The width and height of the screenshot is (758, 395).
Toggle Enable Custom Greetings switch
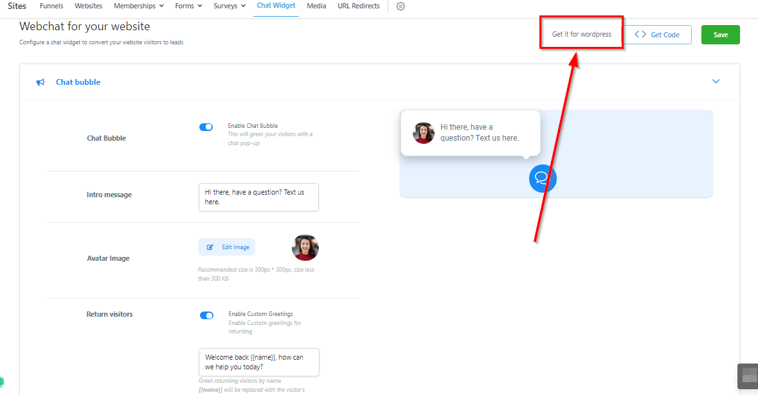pos(206,315)
